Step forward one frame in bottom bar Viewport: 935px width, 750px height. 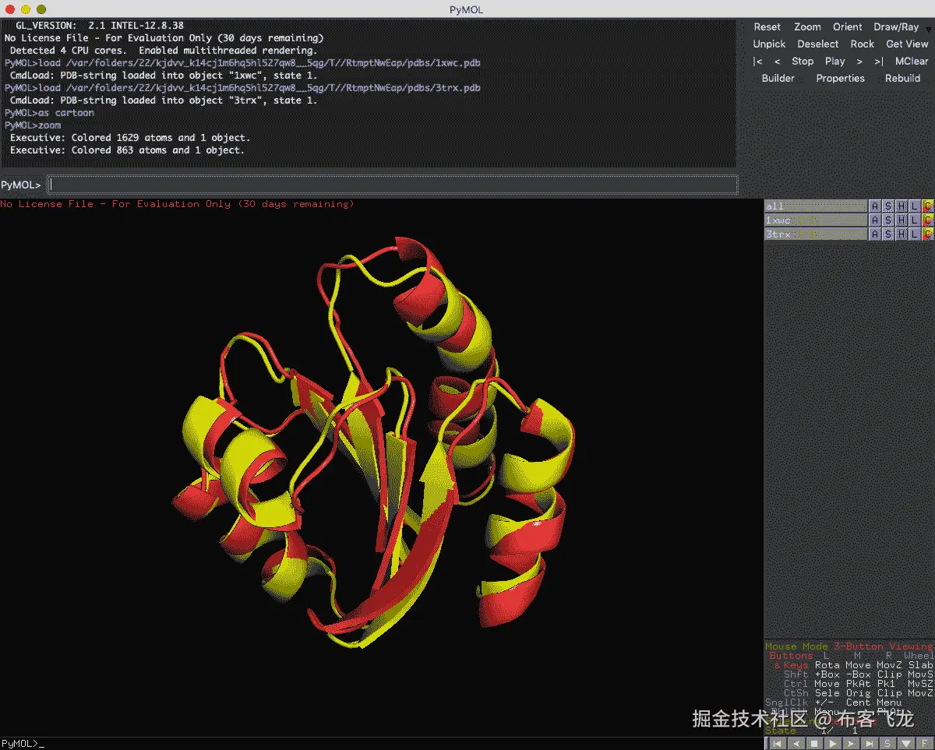pos(852,744)
